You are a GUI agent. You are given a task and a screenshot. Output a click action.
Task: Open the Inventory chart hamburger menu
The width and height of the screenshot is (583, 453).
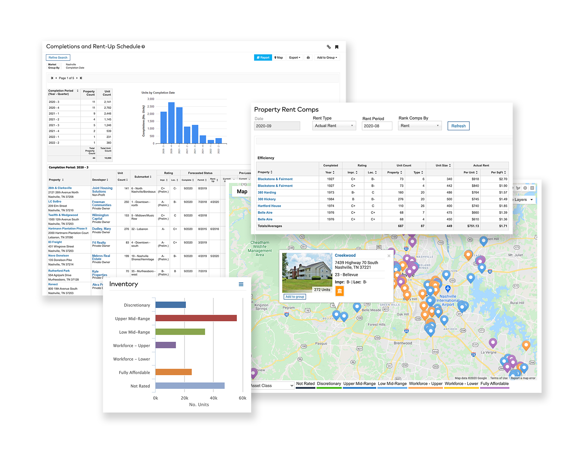[241, 284]
